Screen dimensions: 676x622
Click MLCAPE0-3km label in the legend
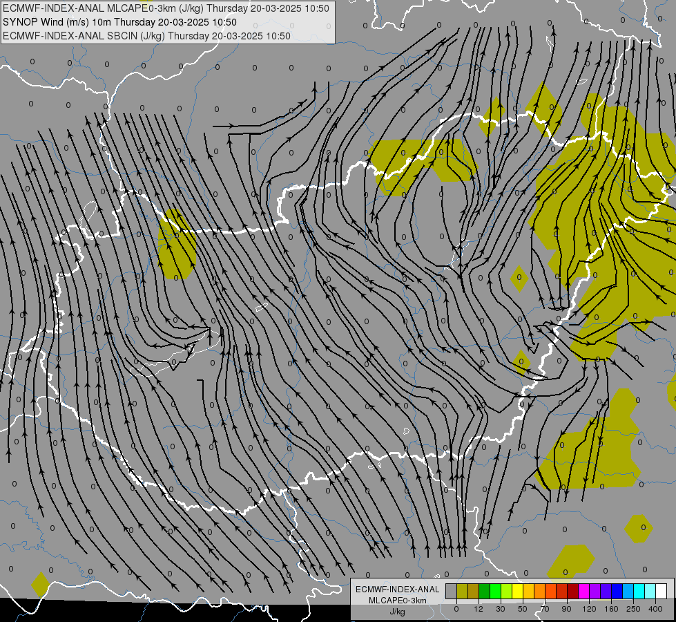(397, 601)
